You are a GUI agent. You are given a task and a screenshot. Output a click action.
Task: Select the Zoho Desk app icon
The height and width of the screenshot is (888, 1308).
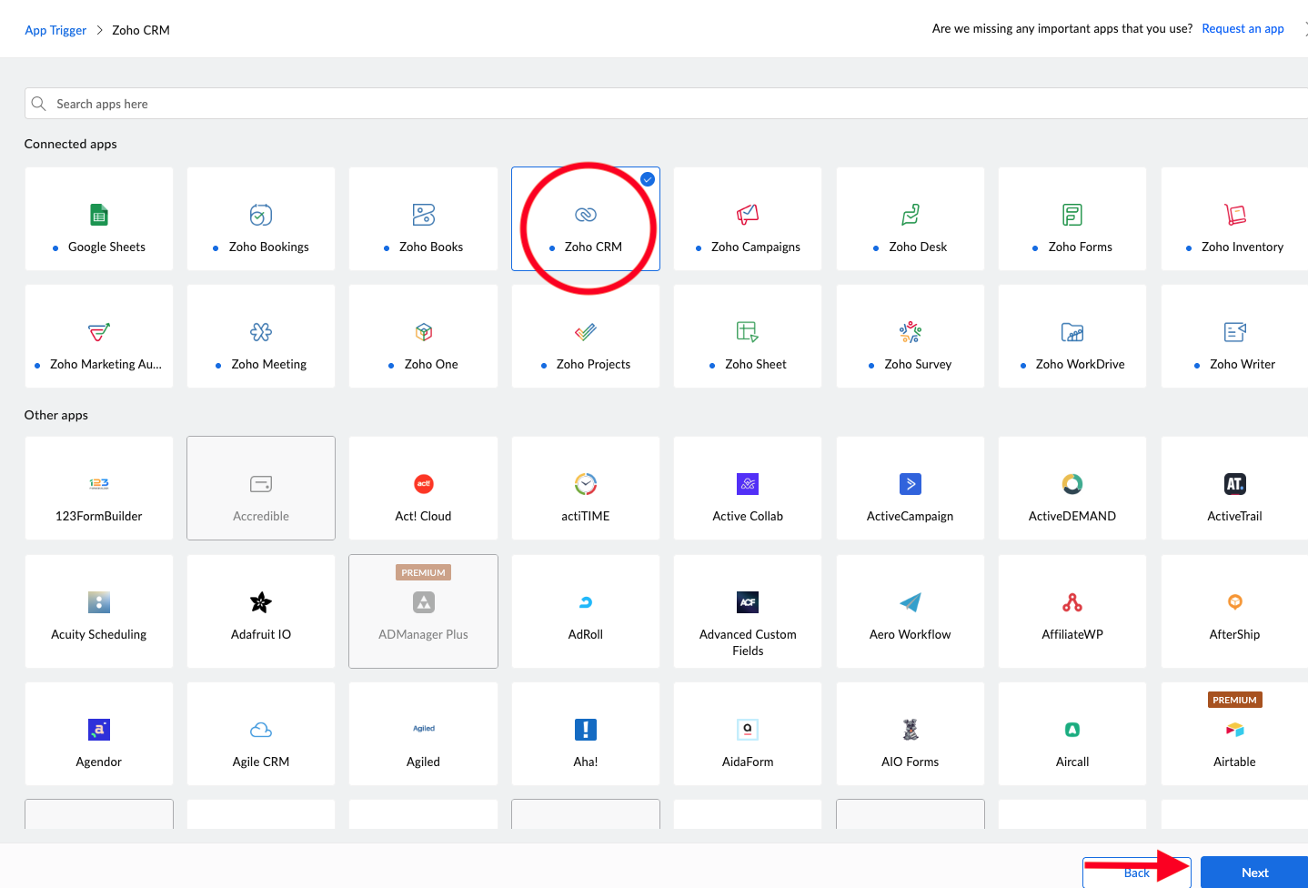910,215
